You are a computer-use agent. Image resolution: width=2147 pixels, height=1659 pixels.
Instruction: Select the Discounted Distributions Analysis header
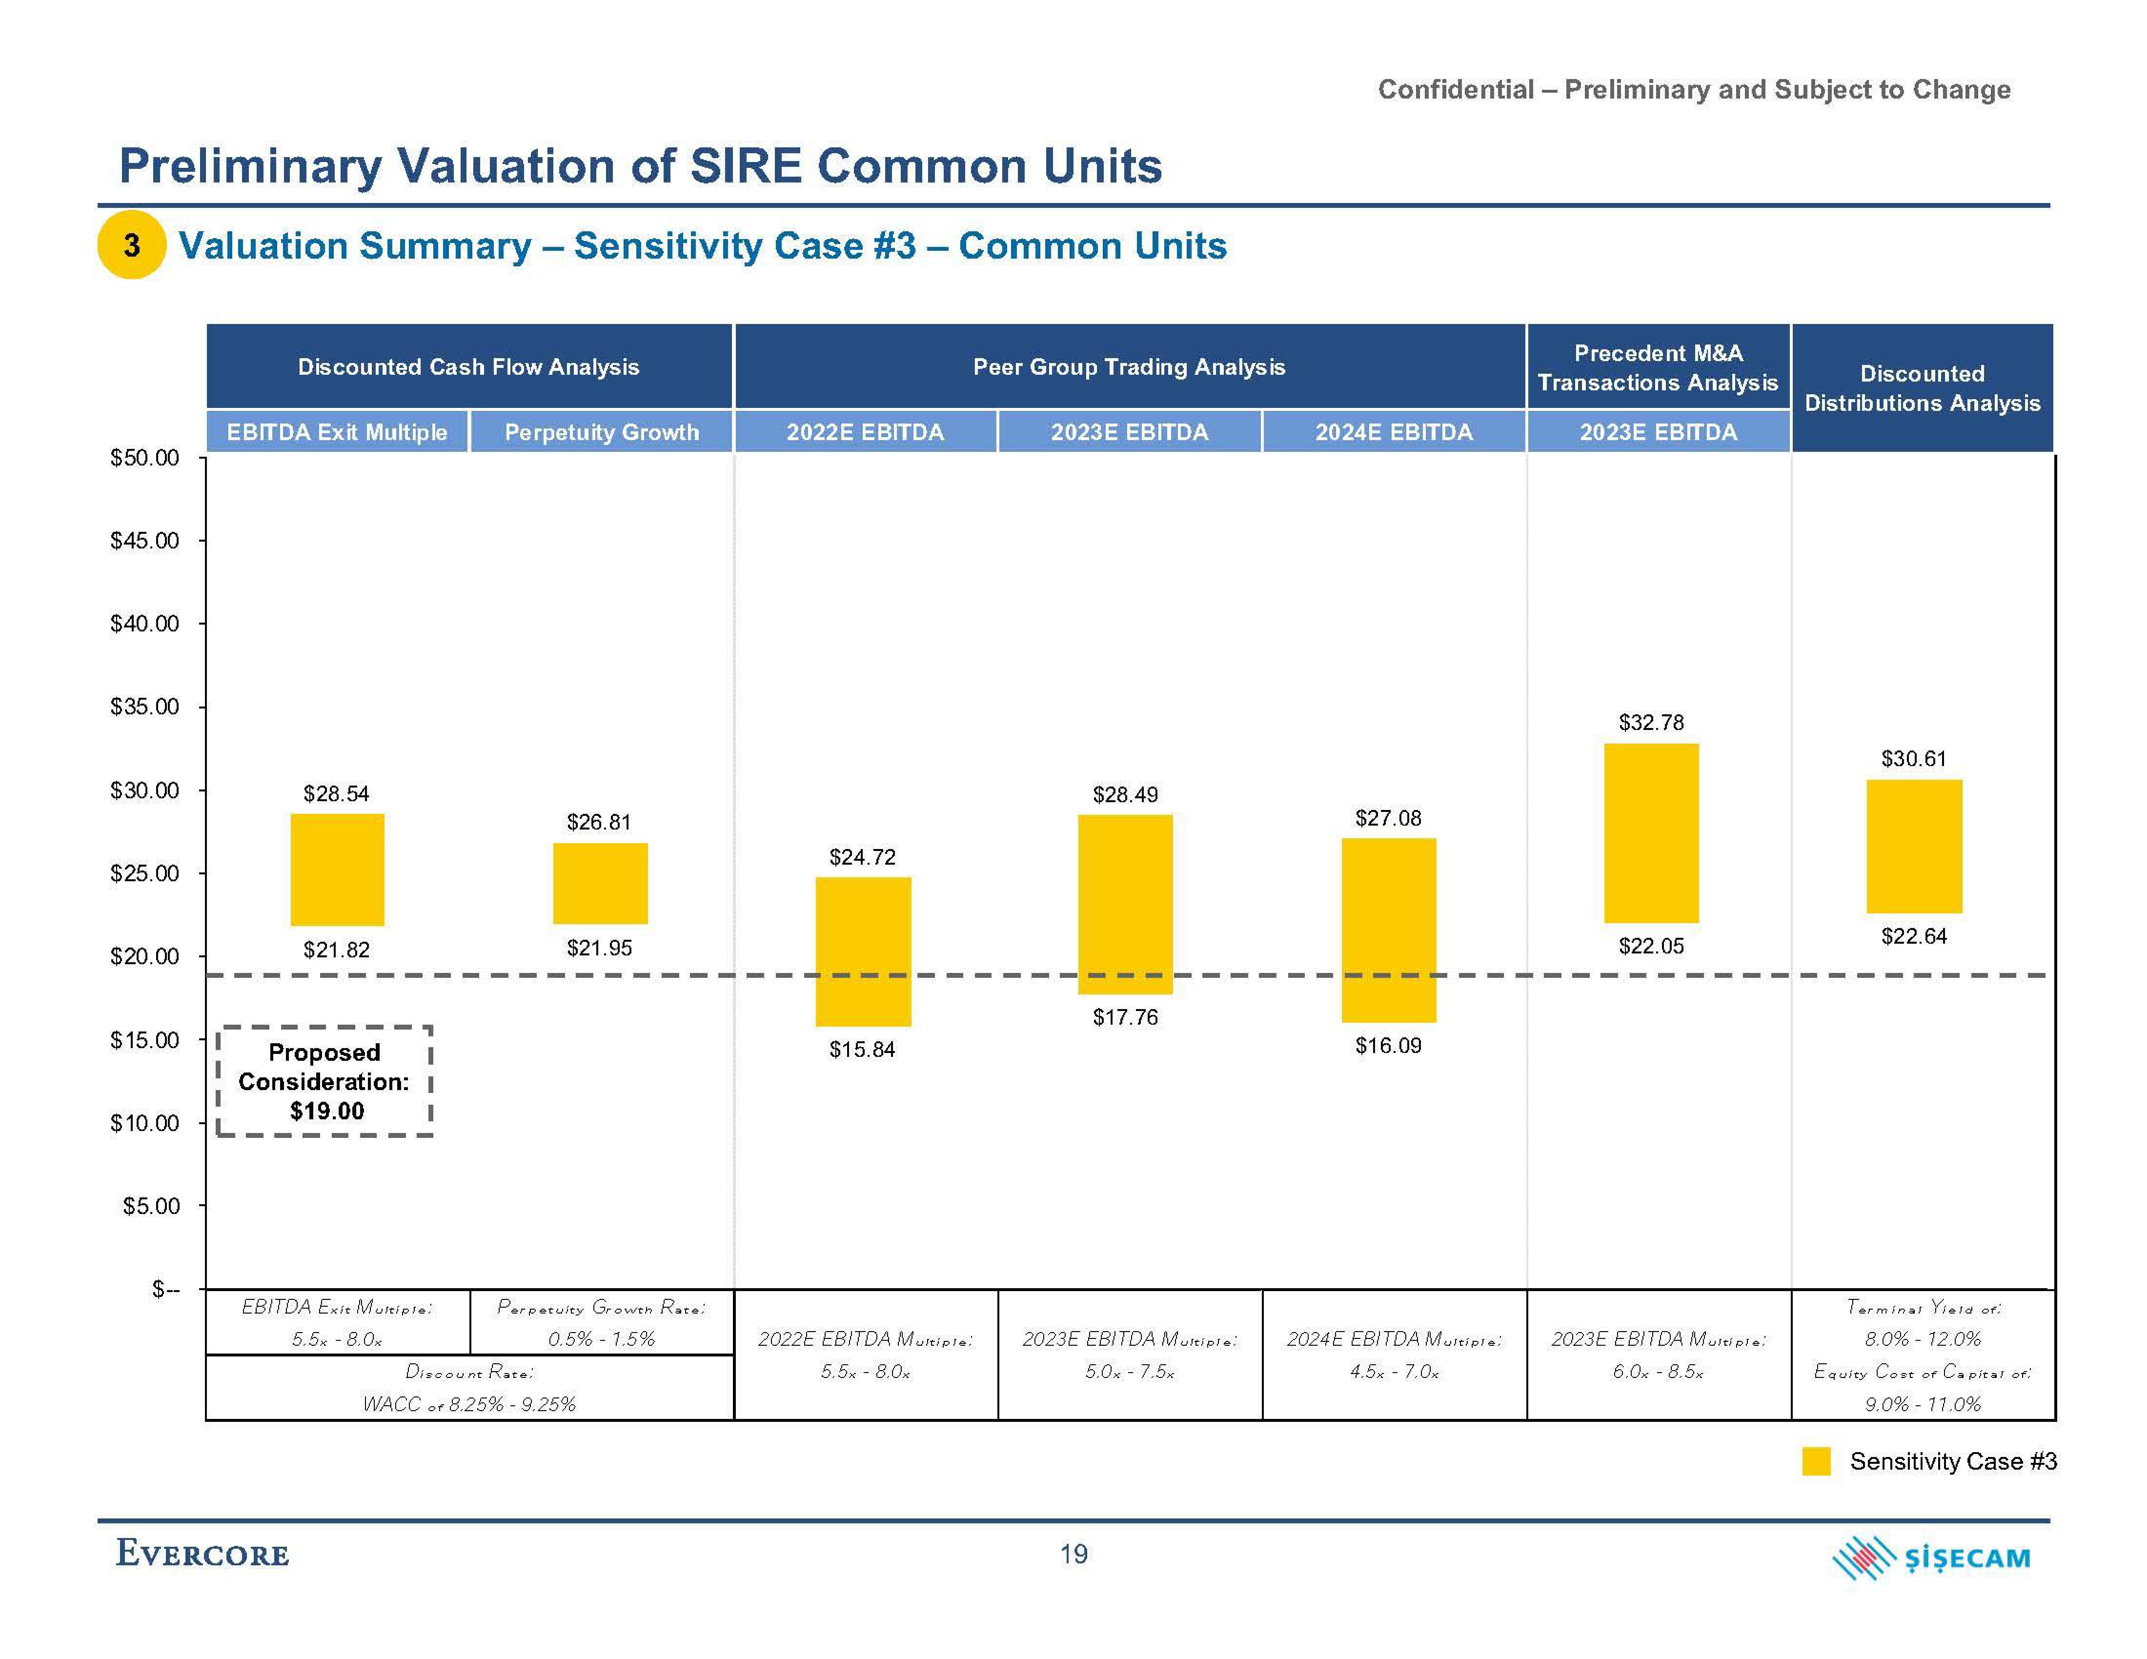(x=1922, y=388)
